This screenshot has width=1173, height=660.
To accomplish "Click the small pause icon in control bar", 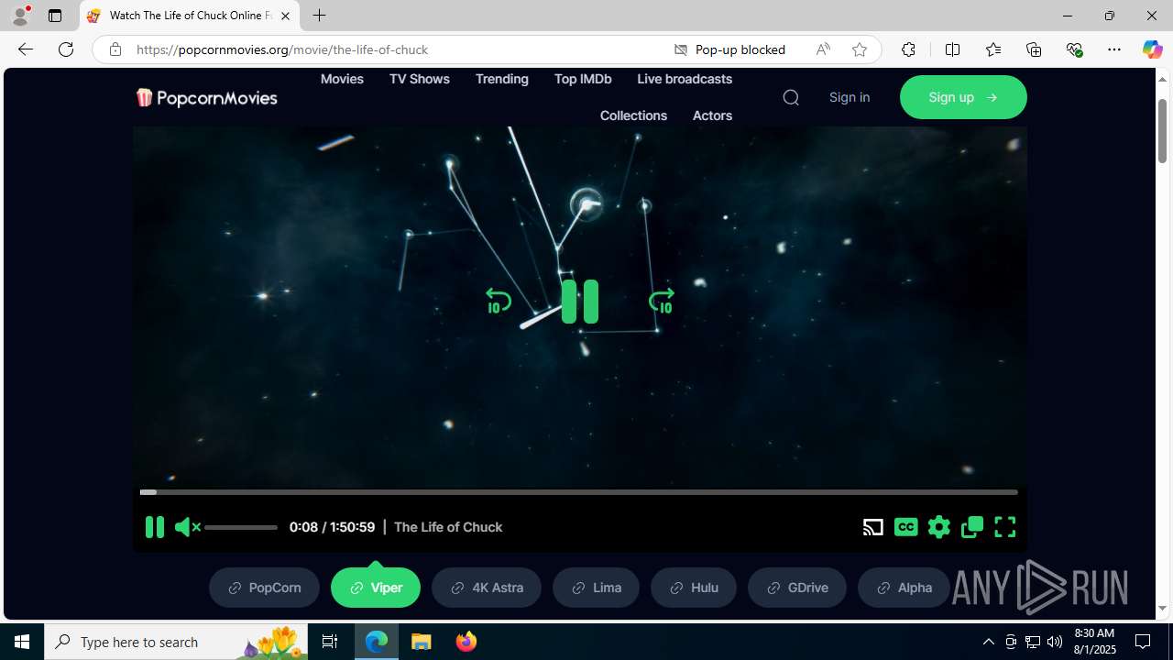I will click(x=155, y=527).
